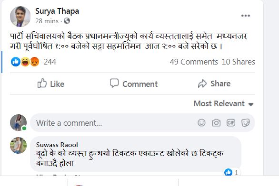Screen dimensions: 279x186
Task: Open Surya Thapa's profile name link
Action: [x=57, y=11]
